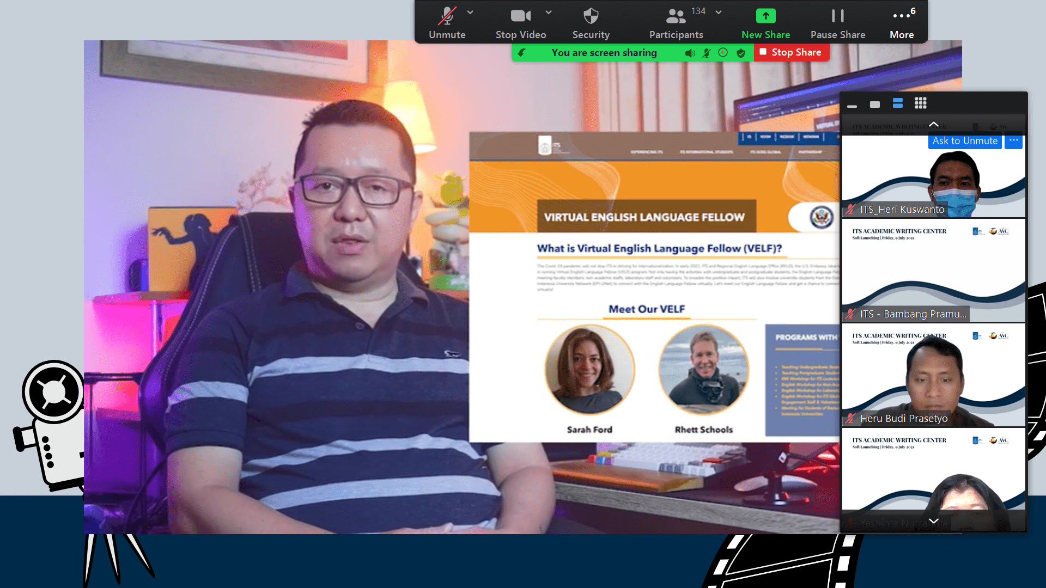This screenshot has width=1046, height=588.
Task: Click the recording indicator in green bar
Action: click(x=723, y=53)
